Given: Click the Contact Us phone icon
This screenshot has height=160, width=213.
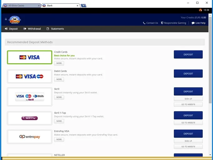Looking at the screenshot, I should [144, 23].
